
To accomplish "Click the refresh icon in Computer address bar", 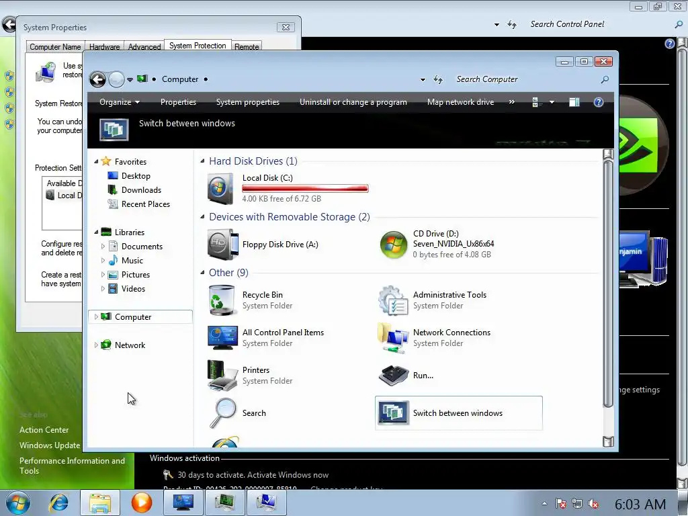I will pyautogui.click(x=438, y=79).
